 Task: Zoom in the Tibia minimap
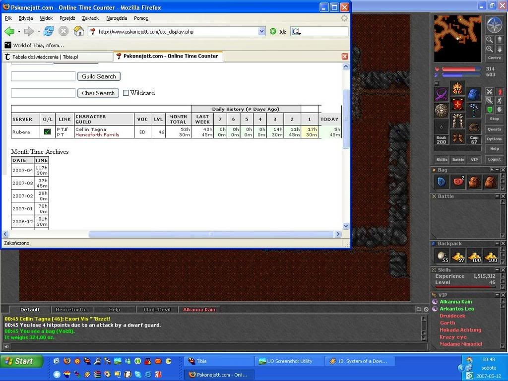coord(490,49)
